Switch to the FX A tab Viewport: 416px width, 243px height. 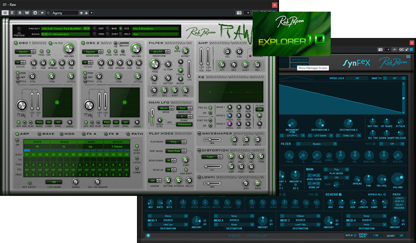89,134
